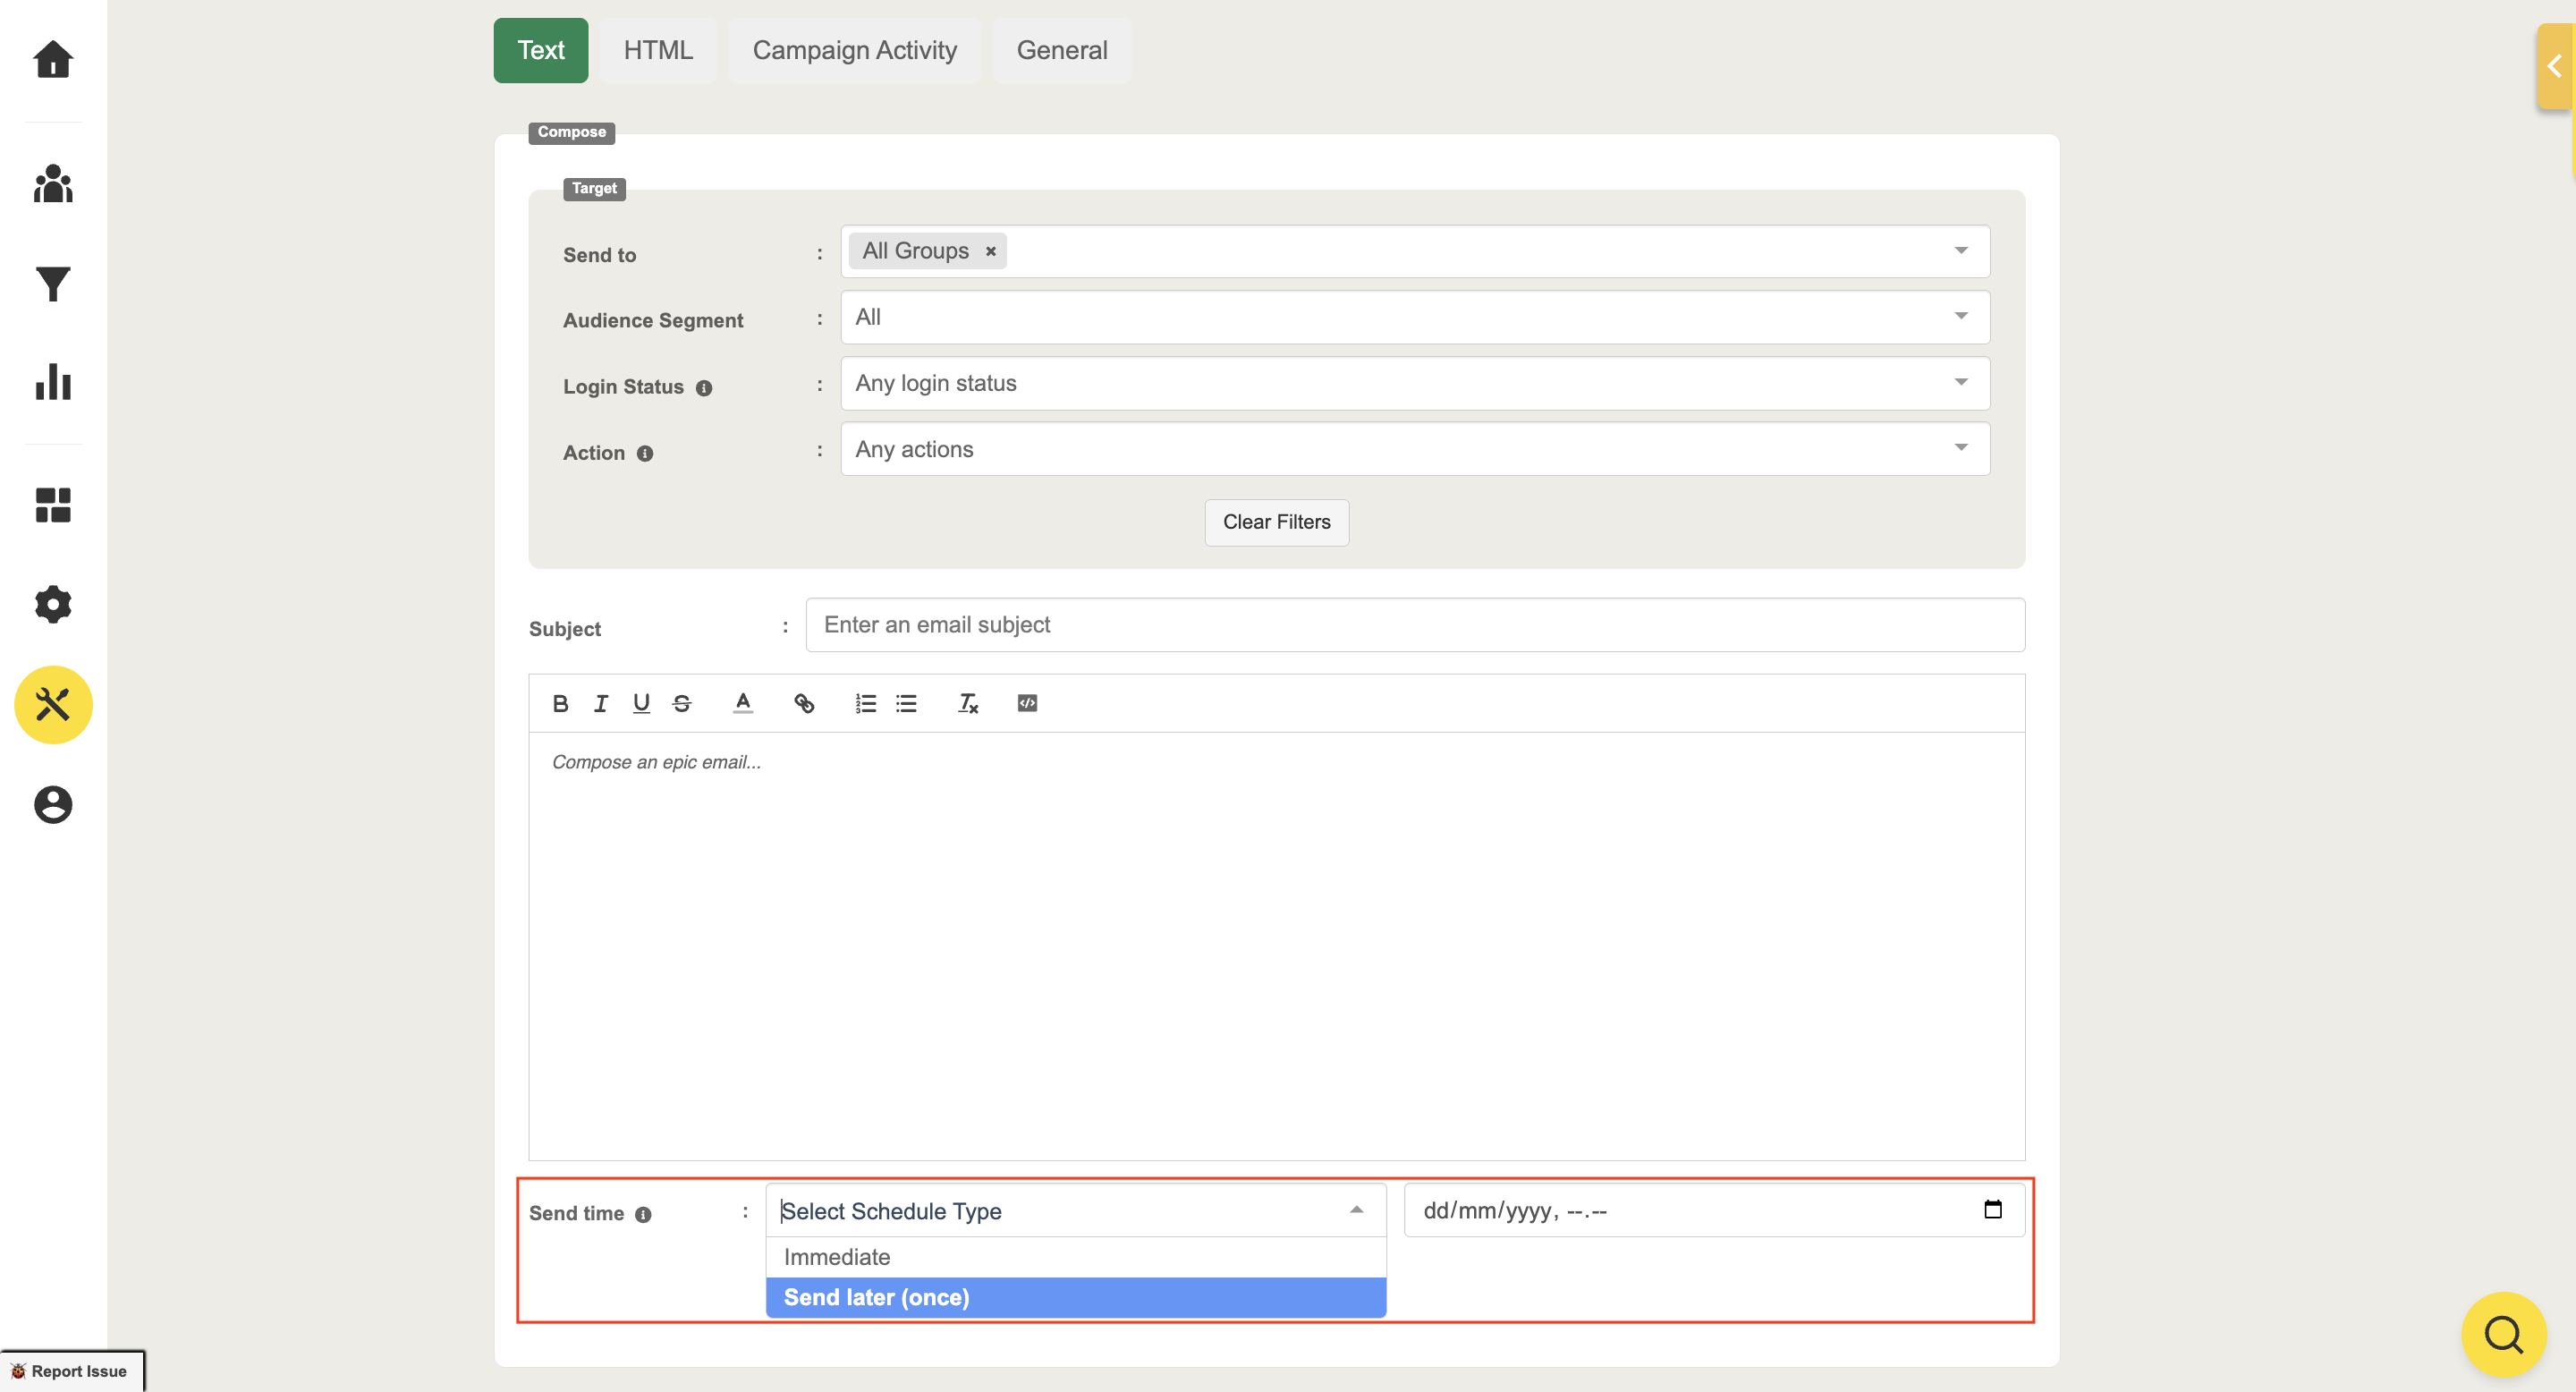
Task: Toggle bold formatting in editor toolbar
Action: (560, 704)
